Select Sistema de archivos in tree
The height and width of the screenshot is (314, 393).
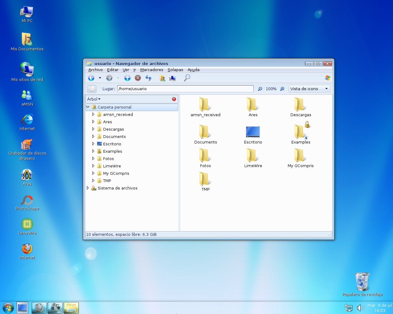[x=117, y=188]
